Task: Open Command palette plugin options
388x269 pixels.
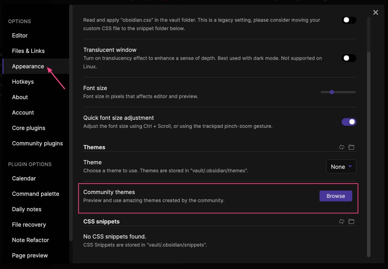Action: [35, 194]
